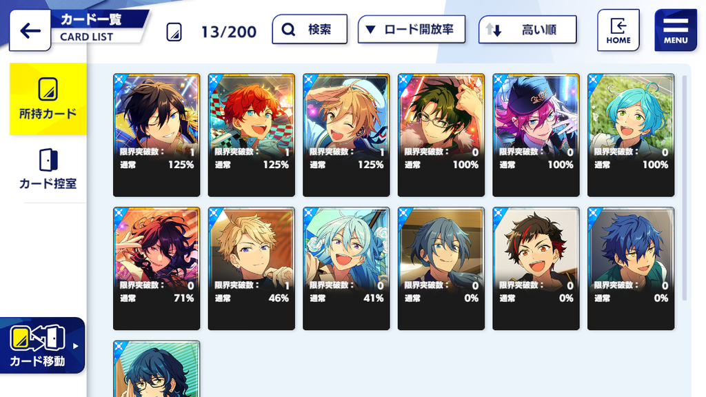
Task: Select the black-haired winking card with 125%
Action: [x=157, y=135]
